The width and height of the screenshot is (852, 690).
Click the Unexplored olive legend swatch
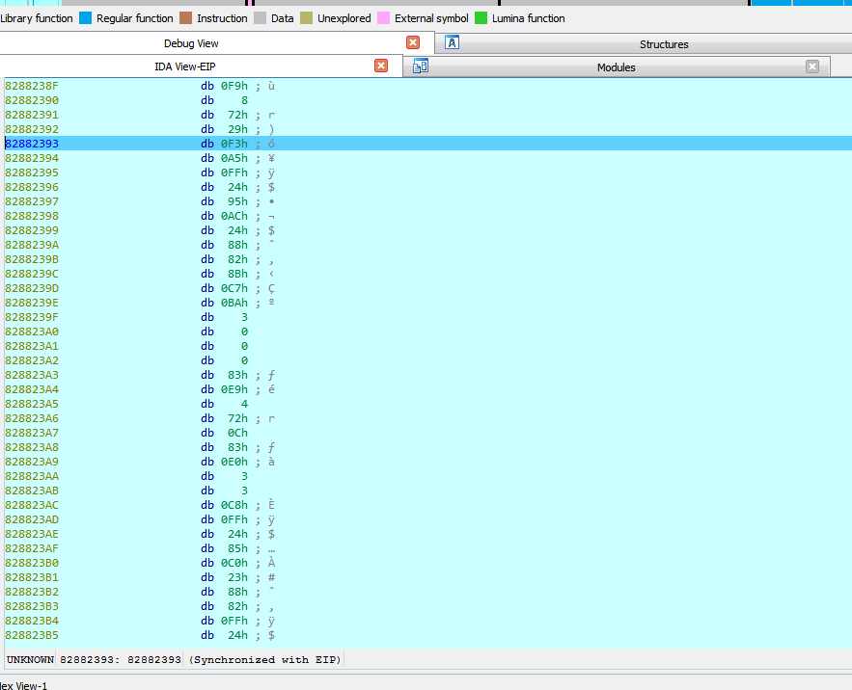point(306,18)
